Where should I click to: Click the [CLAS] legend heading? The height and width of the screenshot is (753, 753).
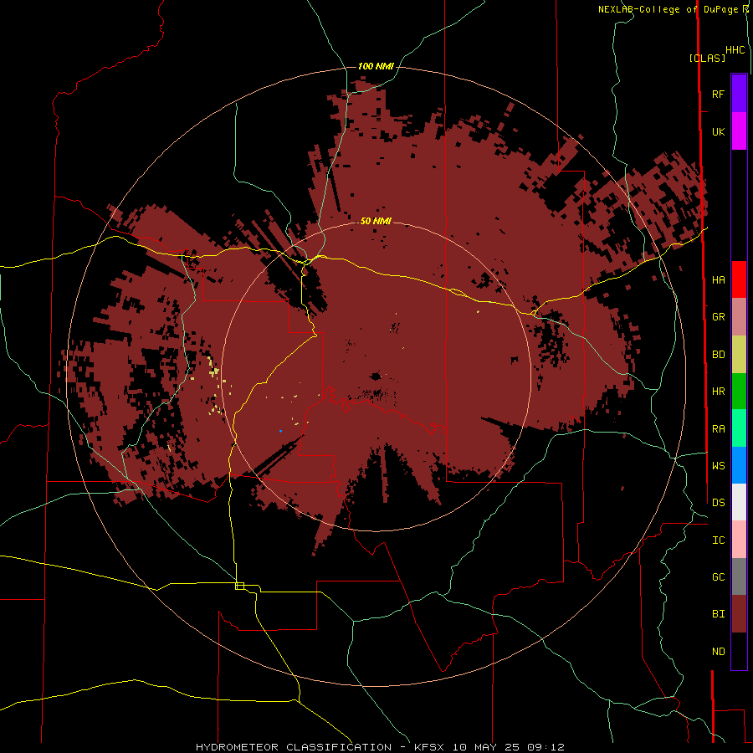(x=707, y=58)
